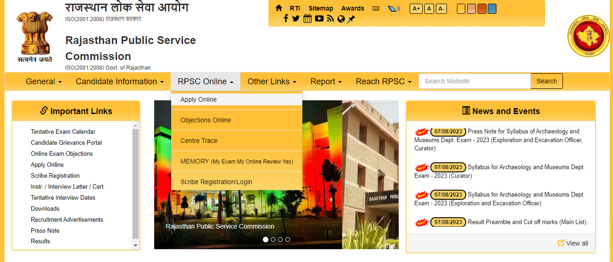Select the third carousel slide dot
This screenshot has height=262, width=613.
coord(280,239)
